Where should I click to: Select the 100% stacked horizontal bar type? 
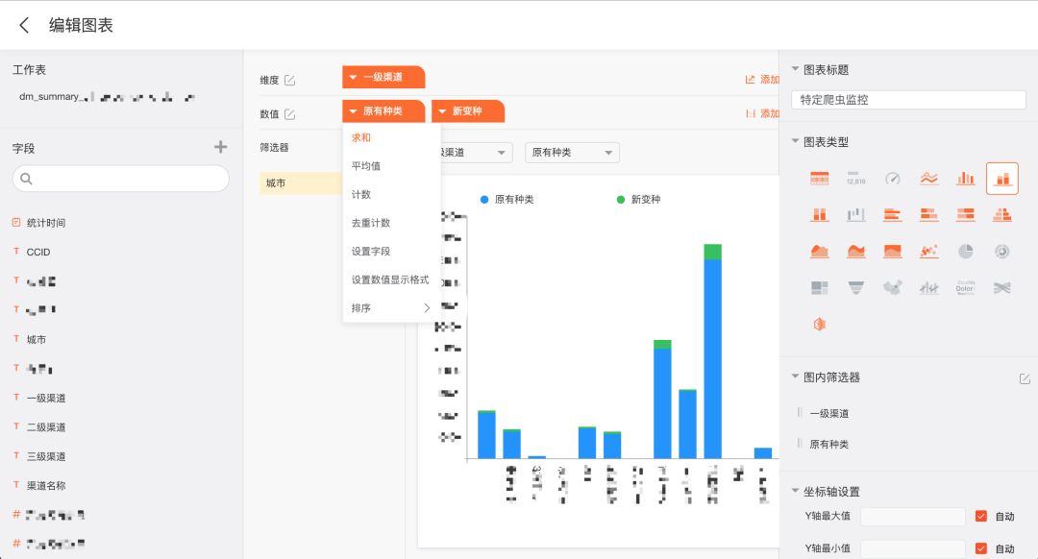pos(965,214)
